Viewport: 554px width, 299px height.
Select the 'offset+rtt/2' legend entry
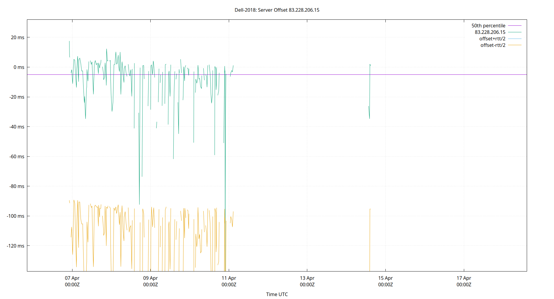click(x=492, y=39)
